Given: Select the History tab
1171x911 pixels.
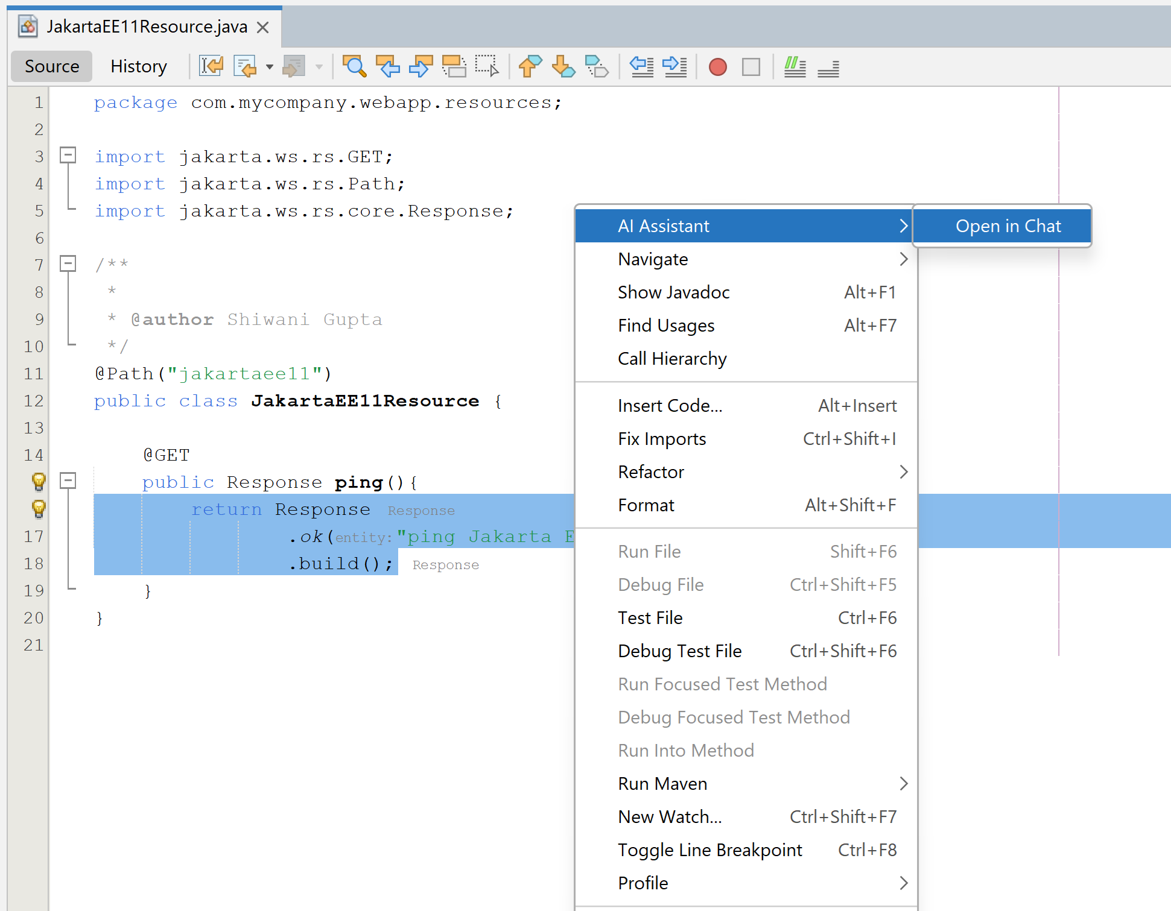Looking at the screenshot, I should click(x=138, y=65).
